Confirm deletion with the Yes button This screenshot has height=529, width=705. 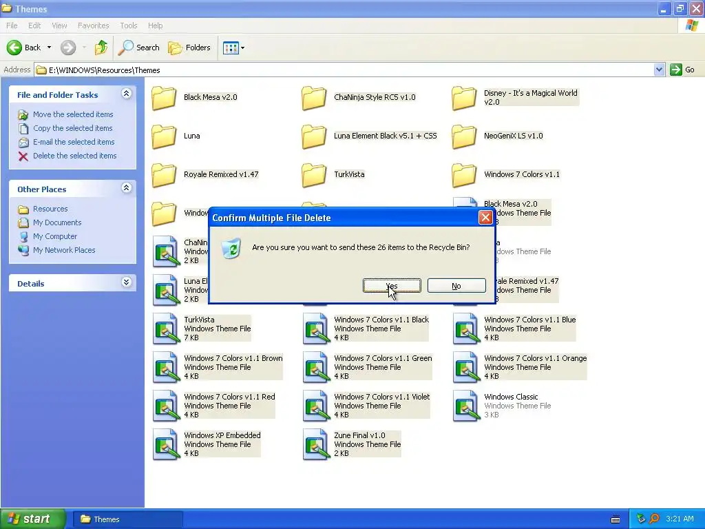[x=392, y=286]
